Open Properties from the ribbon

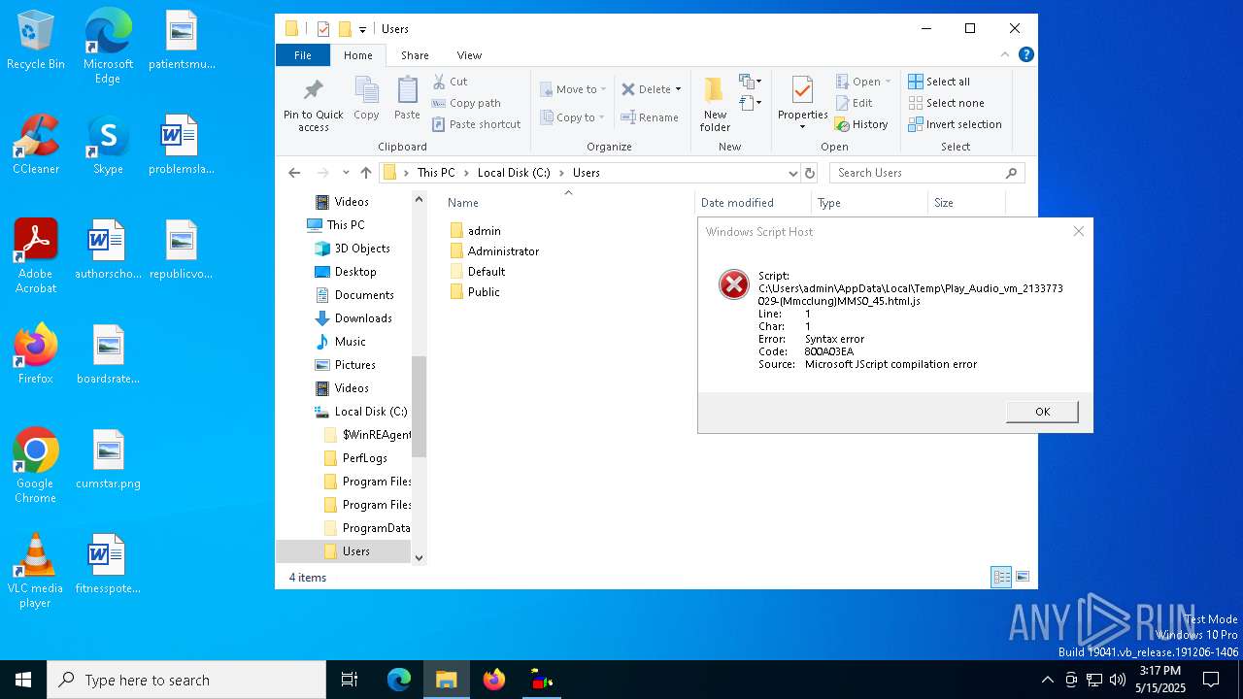(802, 104)
